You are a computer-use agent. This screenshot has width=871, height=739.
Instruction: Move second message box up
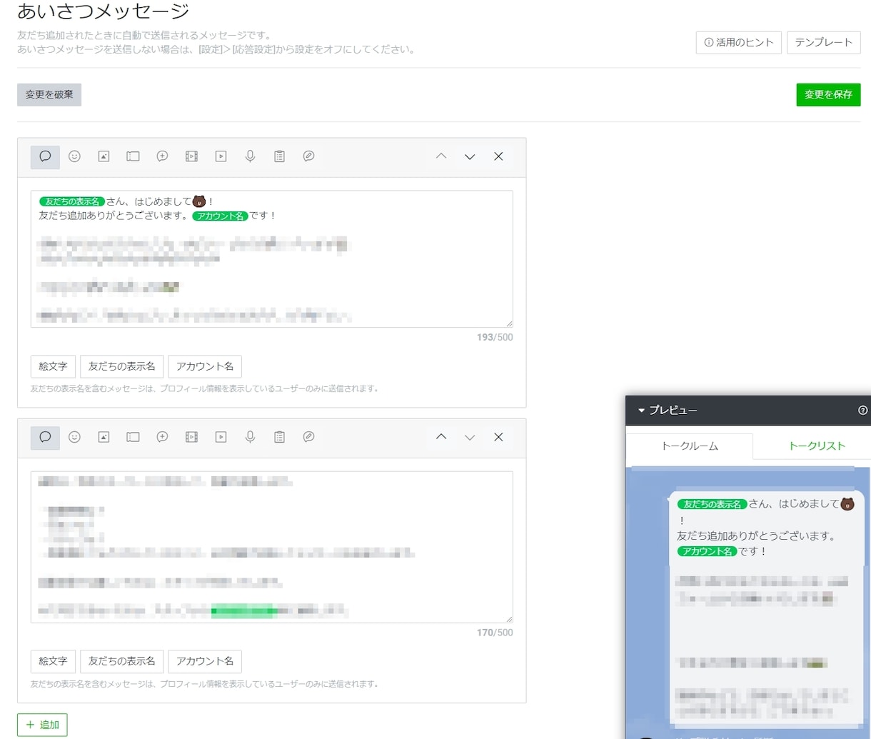(x=441, y=437)
